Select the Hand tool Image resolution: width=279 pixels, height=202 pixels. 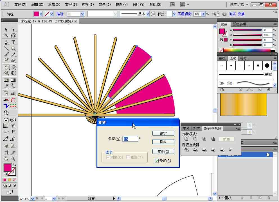click(6, 159)
